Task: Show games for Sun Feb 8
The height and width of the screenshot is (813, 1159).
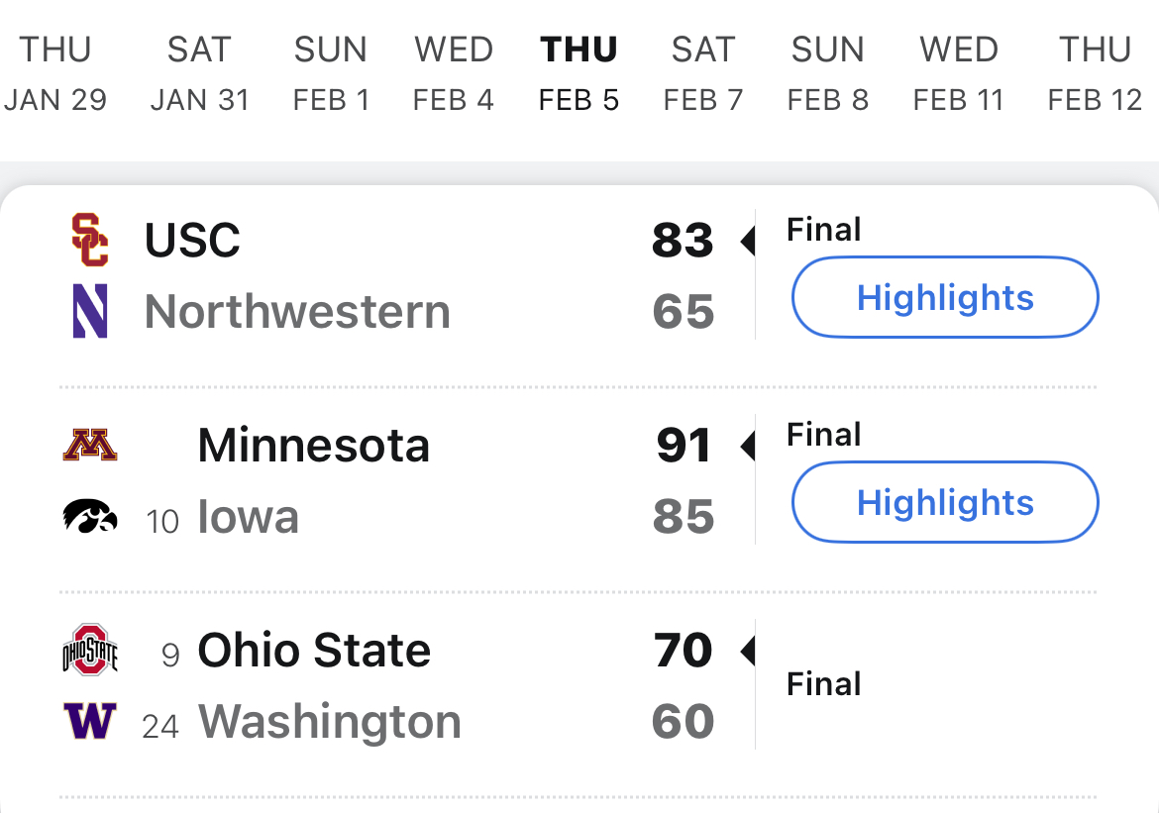Action: point(828,74)
